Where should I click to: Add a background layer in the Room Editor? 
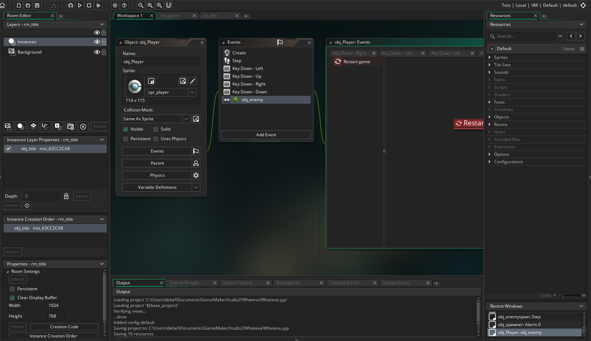click(8, 127)
